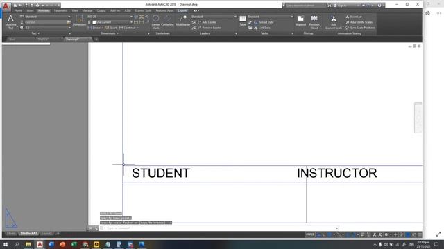Open the Home ribbon tab

pos(19,11)
